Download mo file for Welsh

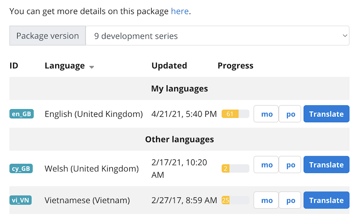267,164
